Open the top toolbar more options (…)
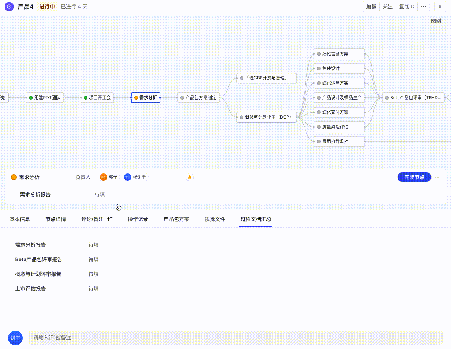 pos(424,7)
